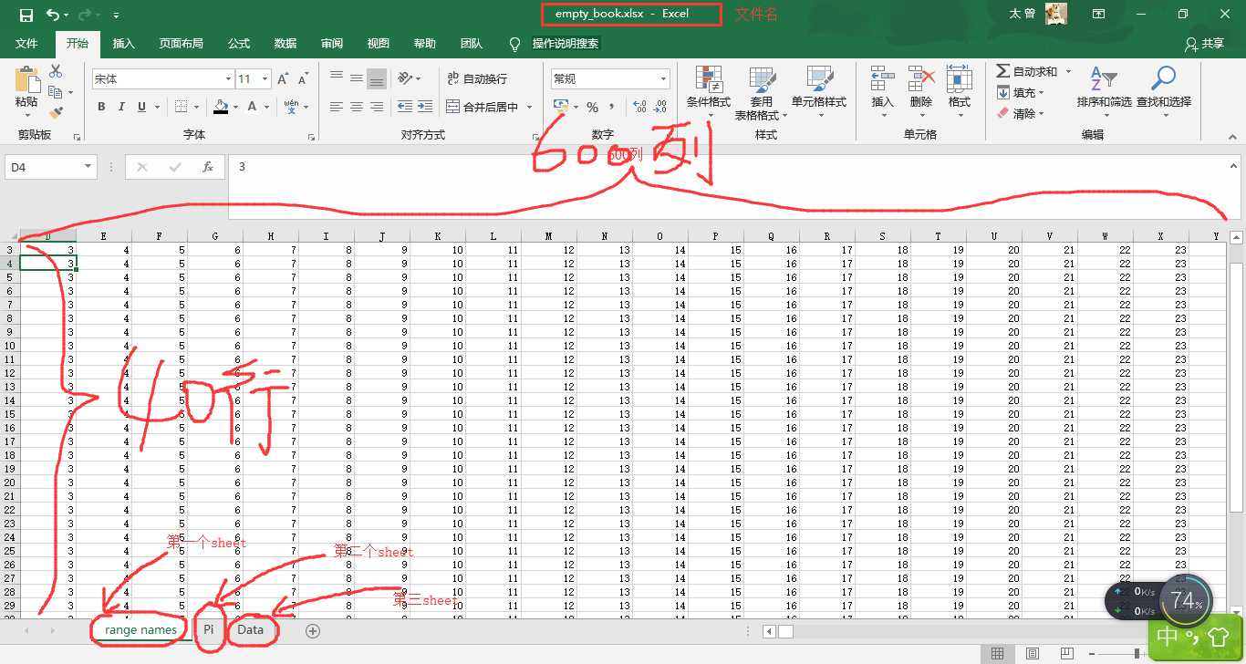Click the wén phonetic guide icon
The image size is (1246, 664).
291,107
